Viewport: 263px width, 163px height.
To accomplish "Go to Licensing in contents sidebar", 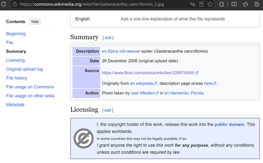I will click(15, 60).
